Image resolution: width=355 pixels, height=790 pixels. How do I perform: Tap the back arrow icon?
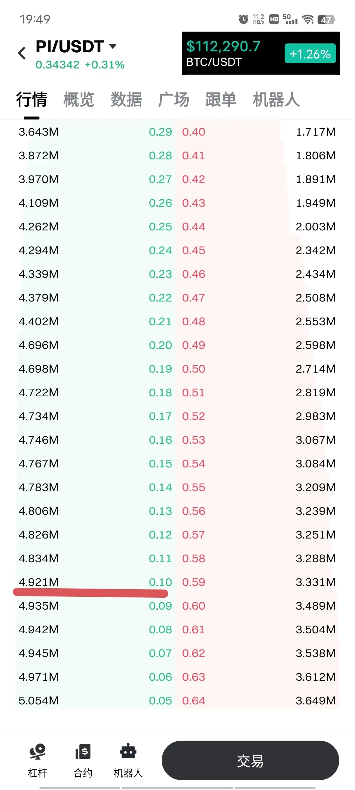coord(22,53)
